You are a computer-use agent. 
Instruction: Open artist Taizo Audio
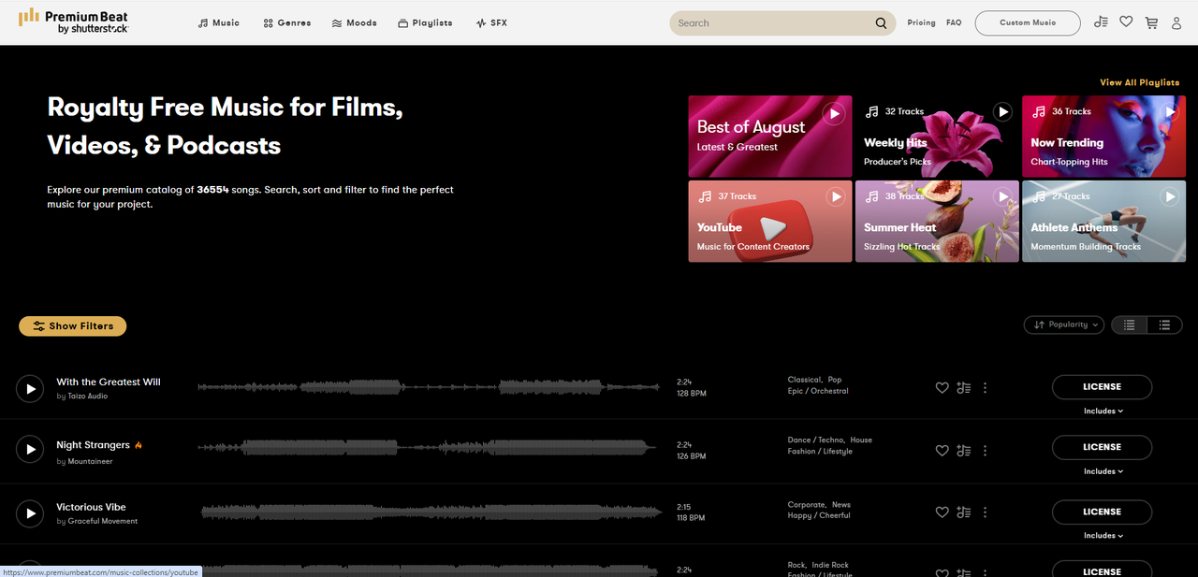[88, 397]
